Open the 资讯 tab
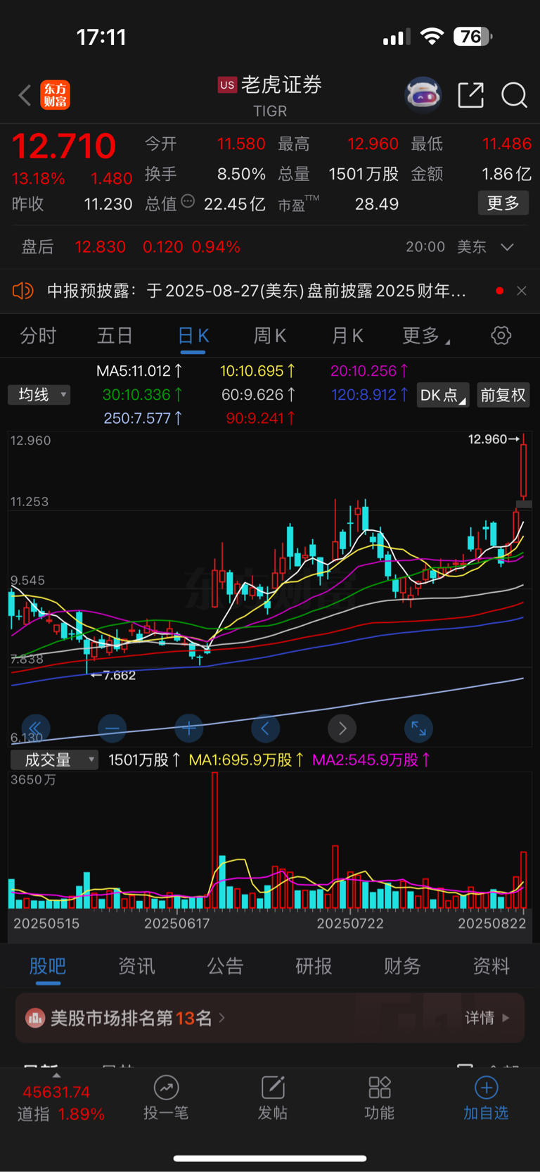This screenshot has width=540, height=1172. 136,966
